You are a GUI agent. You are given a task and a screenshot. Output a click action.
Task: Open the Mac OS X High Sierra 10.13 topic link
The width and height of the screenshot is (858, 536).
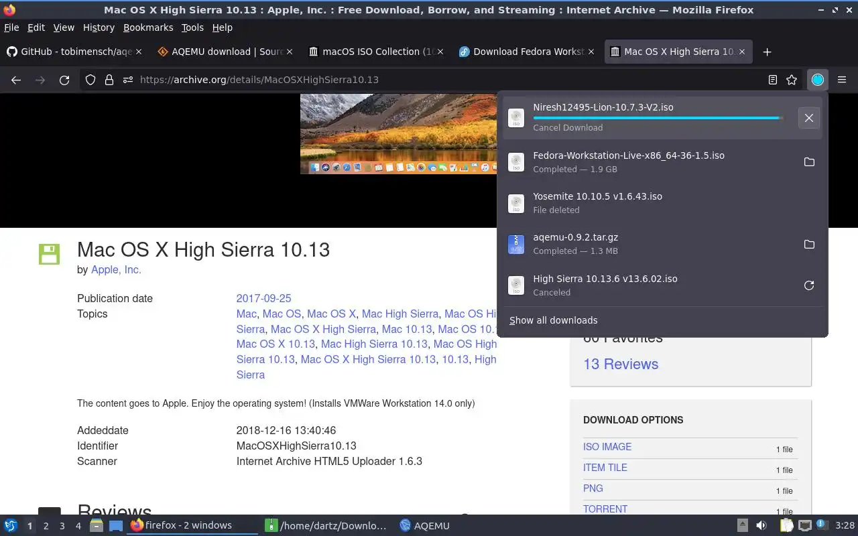coord(368,359)
